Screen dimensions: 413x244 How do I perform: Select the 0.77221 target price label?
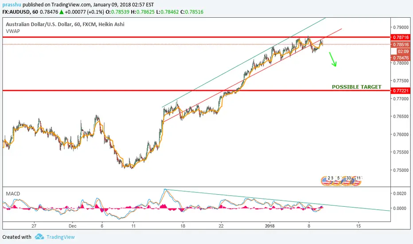400,91
